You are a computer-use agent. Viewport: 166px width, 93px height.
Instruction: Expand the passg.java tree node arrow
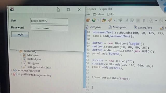pos(21,63)
